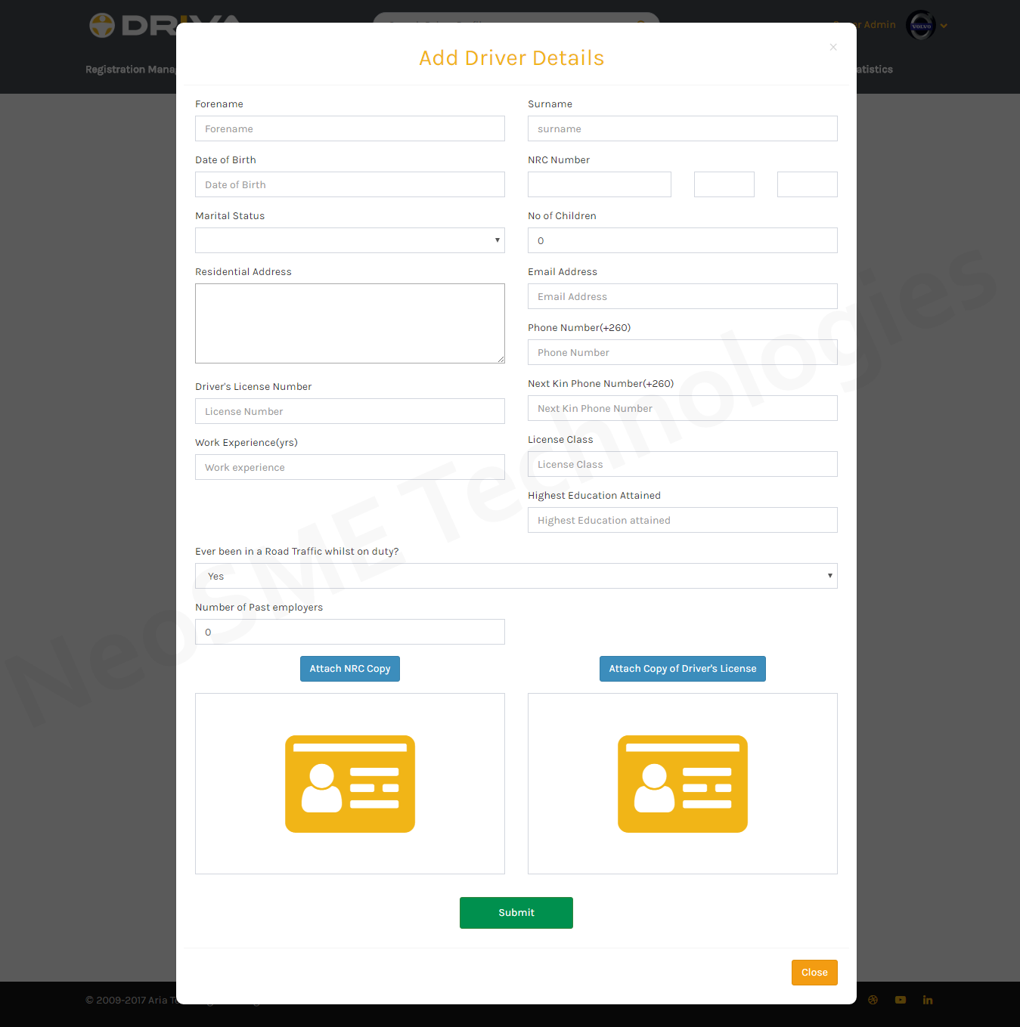
Task: Click the Attach NRC Copy button
Action: 349,668
